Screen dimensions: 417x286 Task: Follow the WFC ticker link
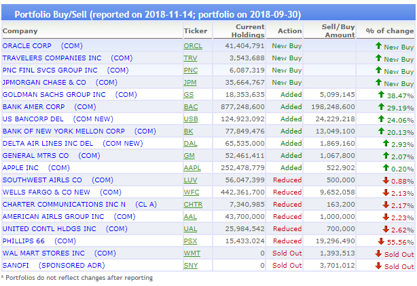pyautogui.click(x=192, y=192)
